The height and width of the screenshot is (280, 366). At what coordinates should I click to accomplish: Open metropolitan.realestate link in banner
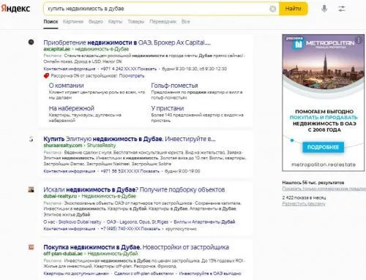324,164
